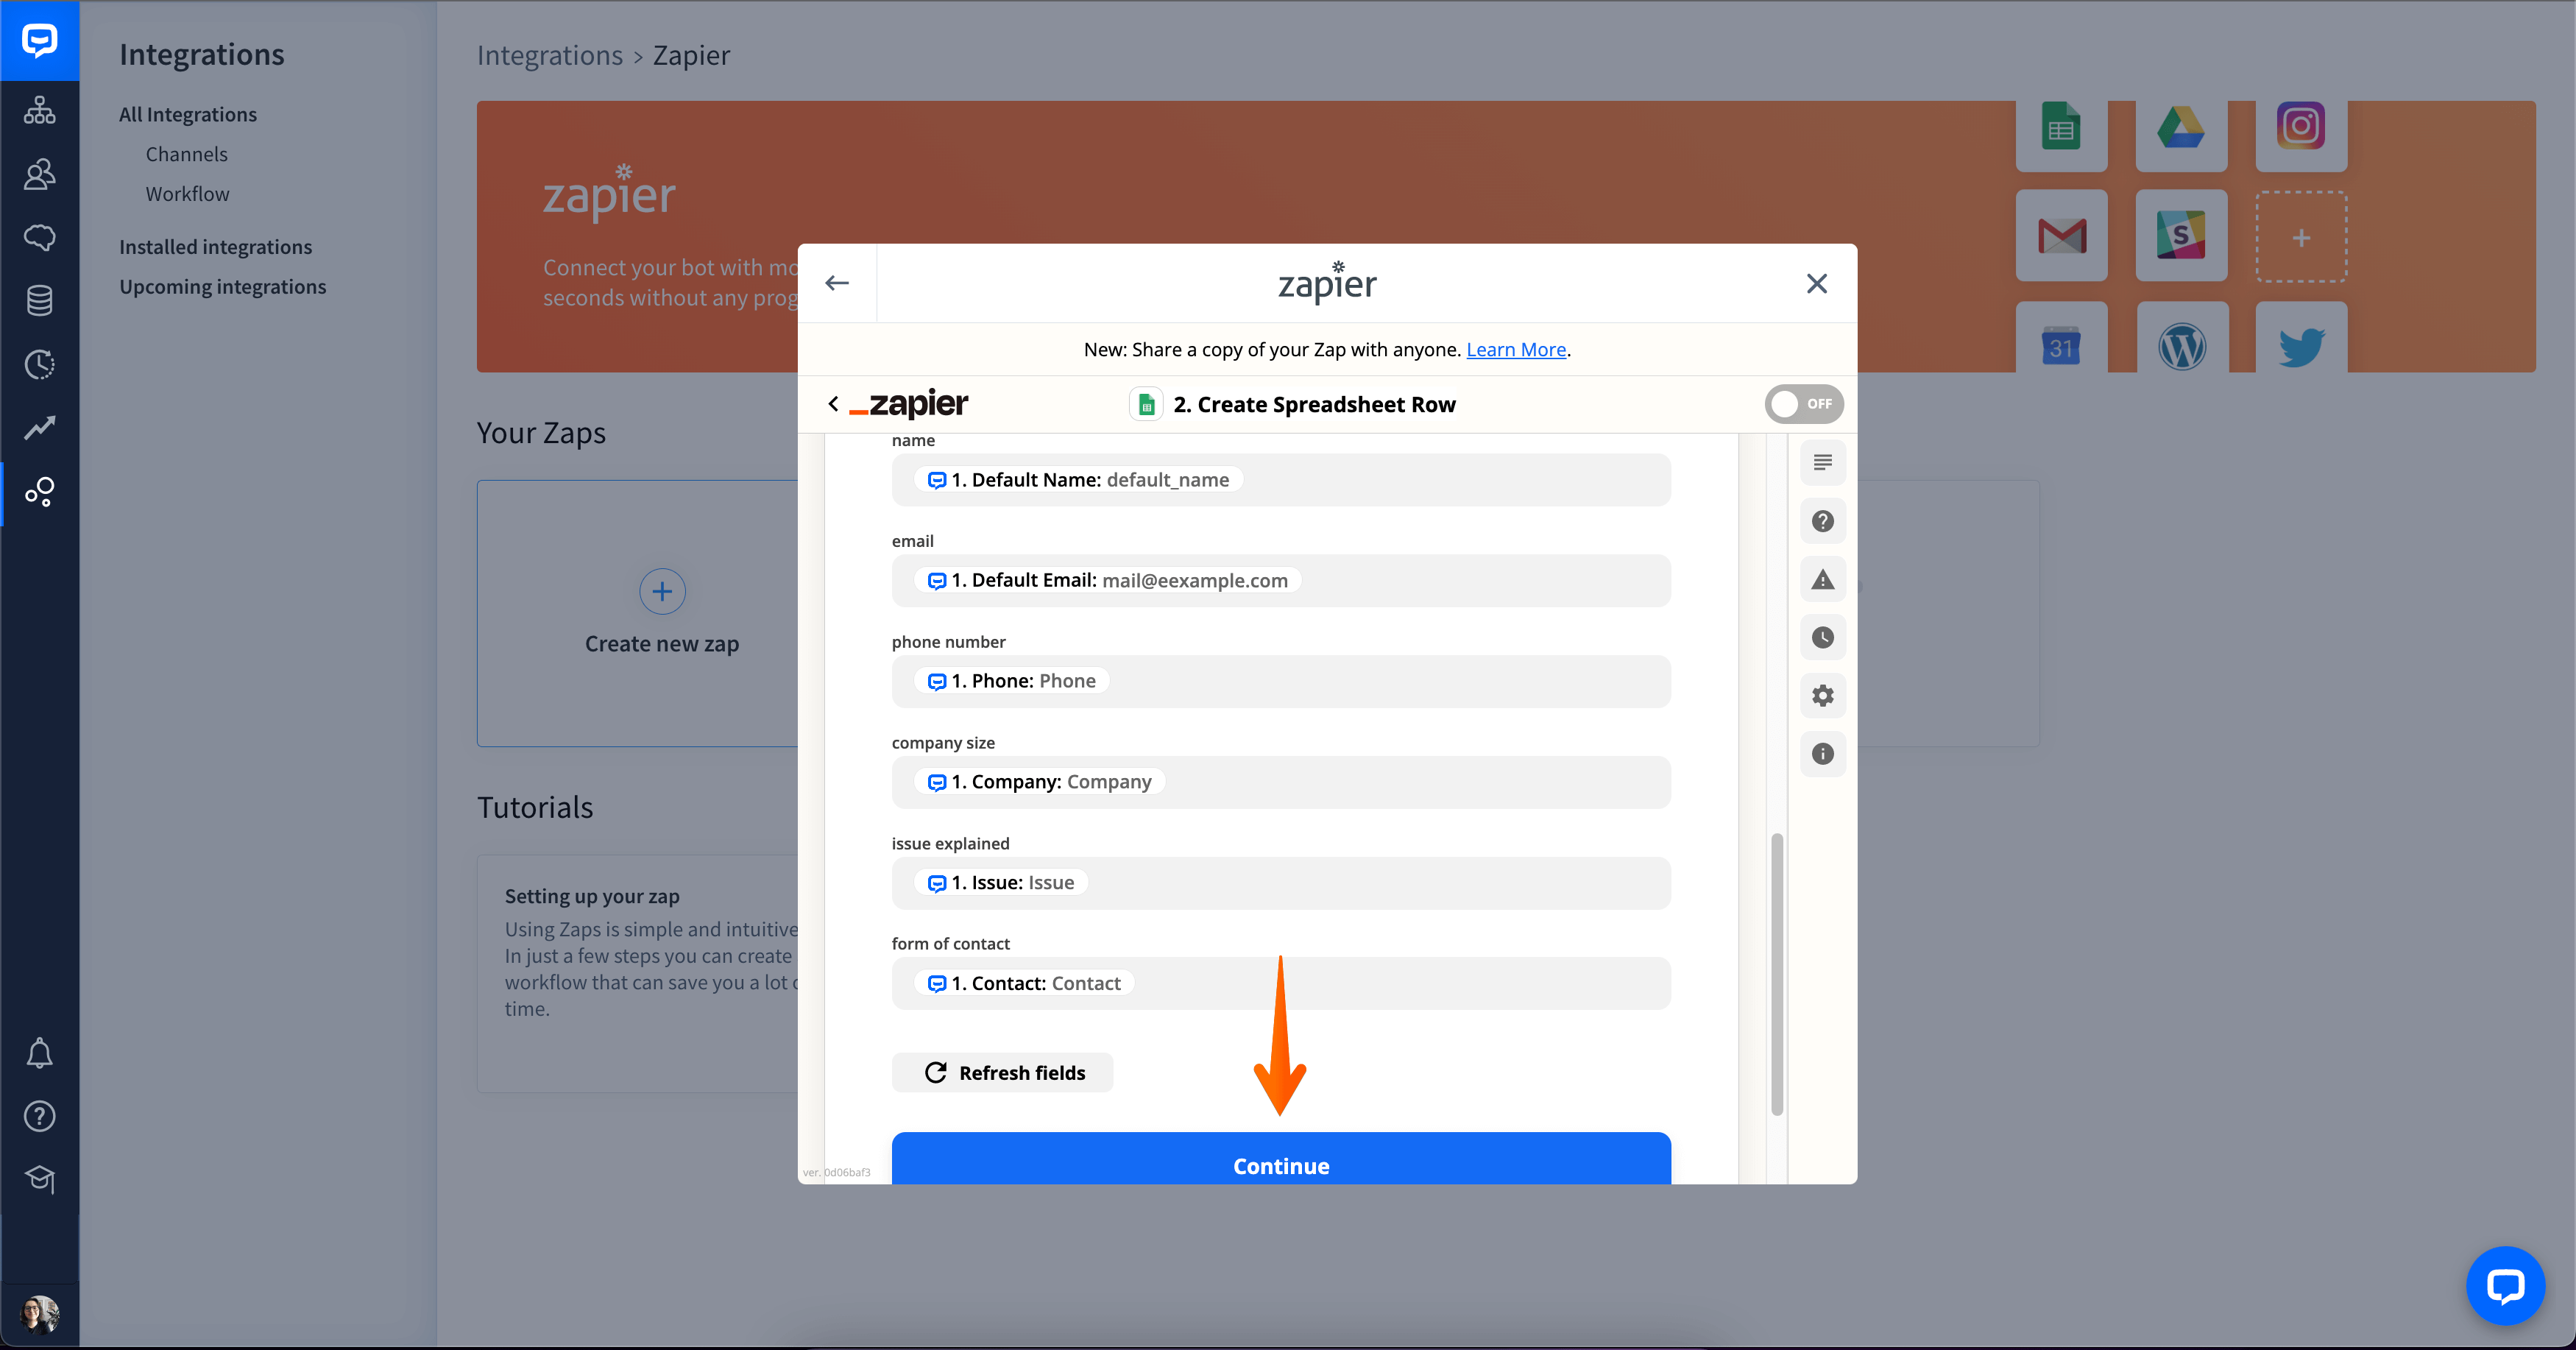
Task: Open the live chat widget button
Action: [2505, 1285]
